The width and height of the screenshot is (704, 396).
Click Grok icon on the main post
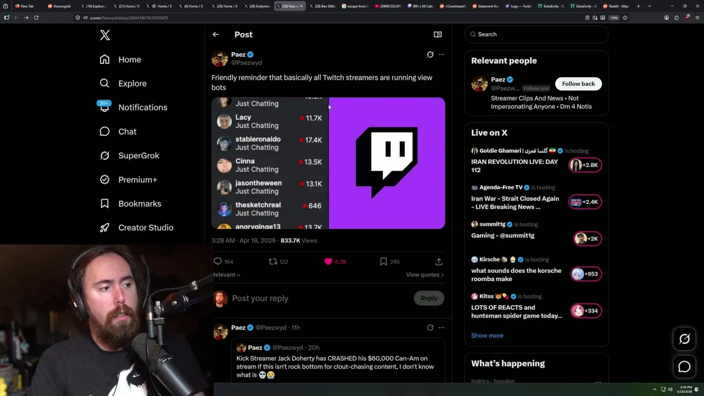pos(430,54)
